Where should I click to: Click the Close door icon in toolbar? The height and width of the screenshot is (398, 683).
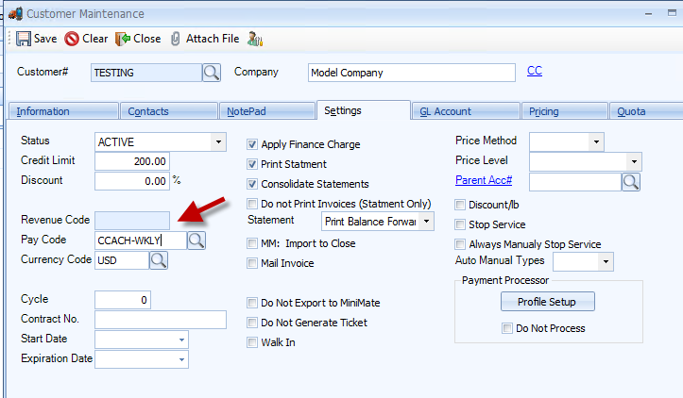123,39
